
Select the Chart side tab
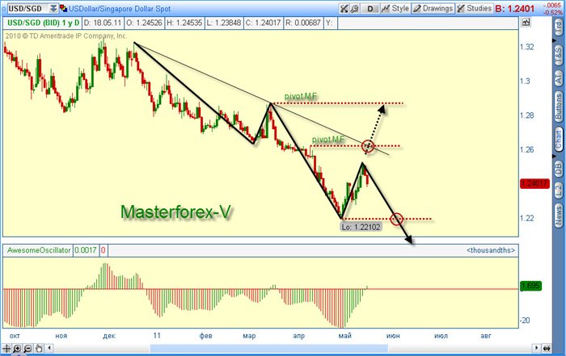coord(559,140)
